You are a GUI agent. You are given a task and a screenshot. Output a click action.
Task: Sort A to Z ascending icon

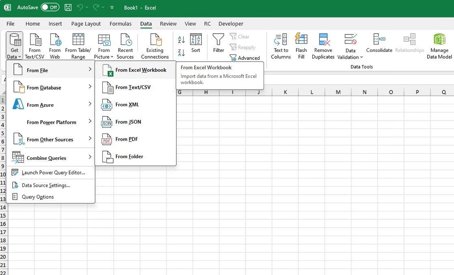coord(181,40)
